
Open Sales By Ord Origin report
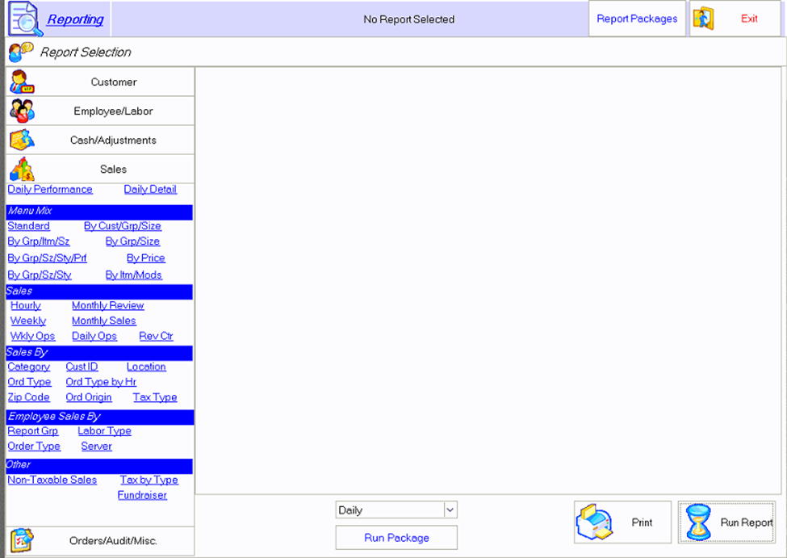point(89,396)
